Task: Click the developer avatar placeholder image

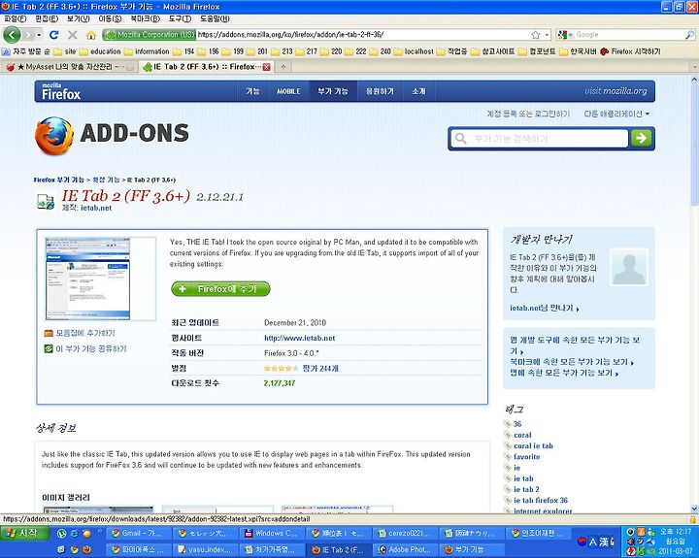Action: coord(628,267)
